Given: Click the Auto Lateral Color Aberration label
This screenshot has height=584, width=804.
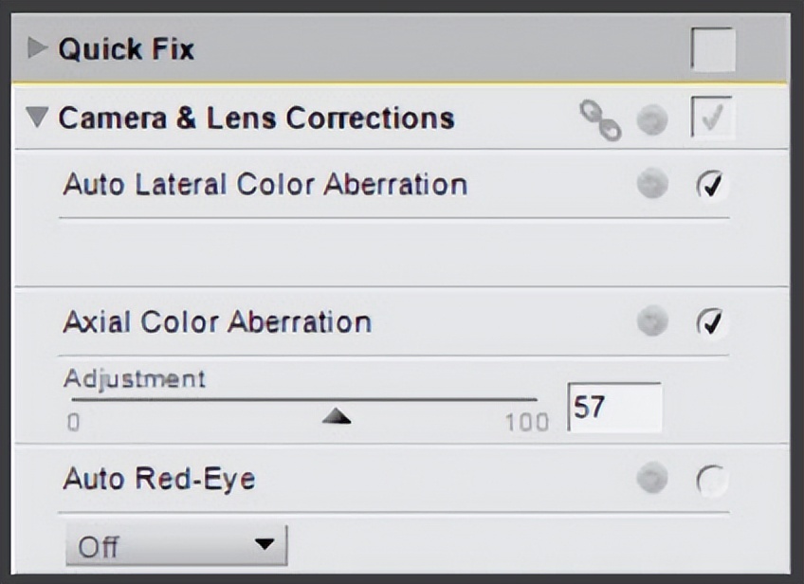Looking at the screenshot, I should pyautogui.click(x=265, y=184).
